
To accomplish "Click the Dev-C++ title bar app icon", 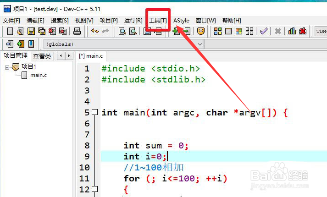I will point(7,9).
